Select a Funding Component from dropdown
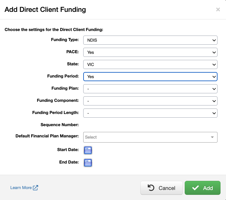The width and height of the screenshot is (226, 200). pos(150,101)
